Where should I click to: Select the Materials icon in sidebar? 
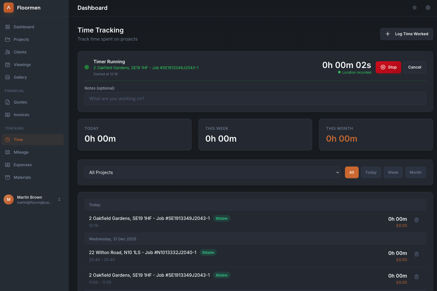tap(8, 177)
